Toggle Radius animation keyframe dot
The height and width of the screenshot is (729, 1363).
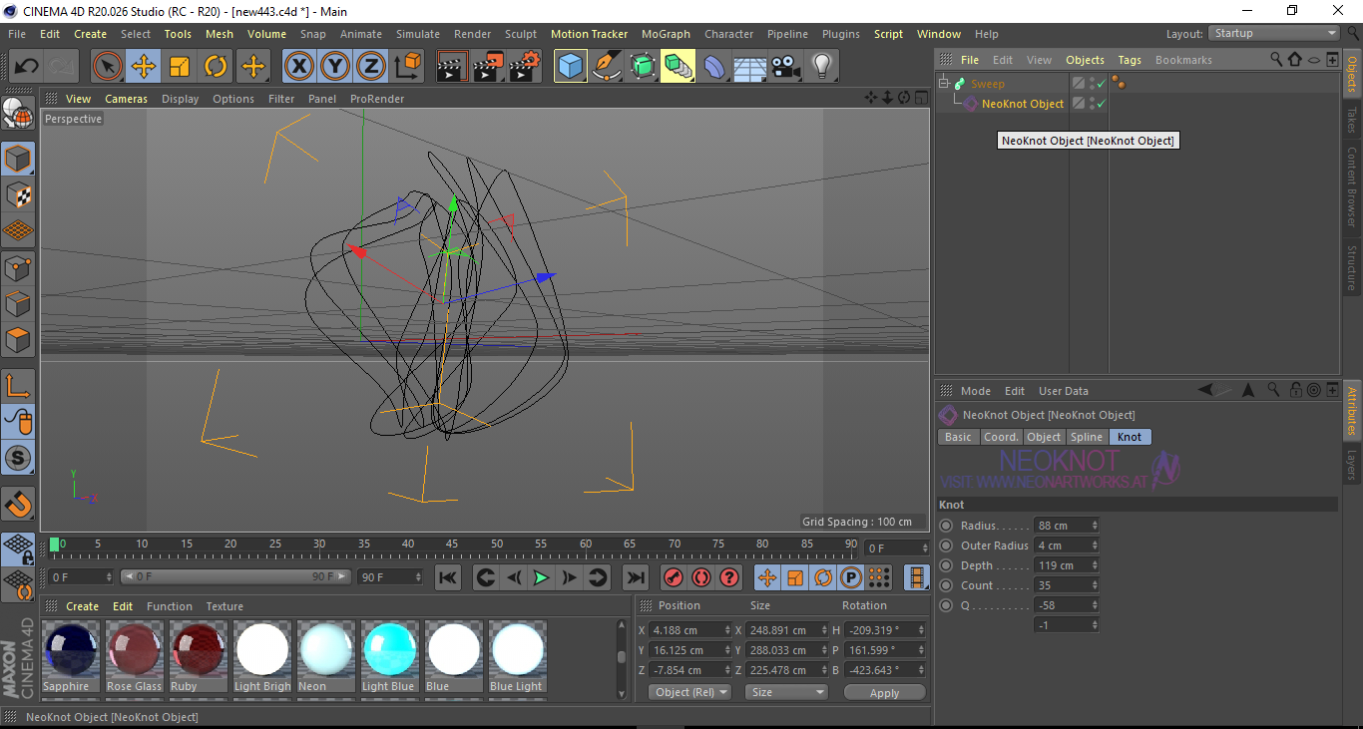pos(946,526)
